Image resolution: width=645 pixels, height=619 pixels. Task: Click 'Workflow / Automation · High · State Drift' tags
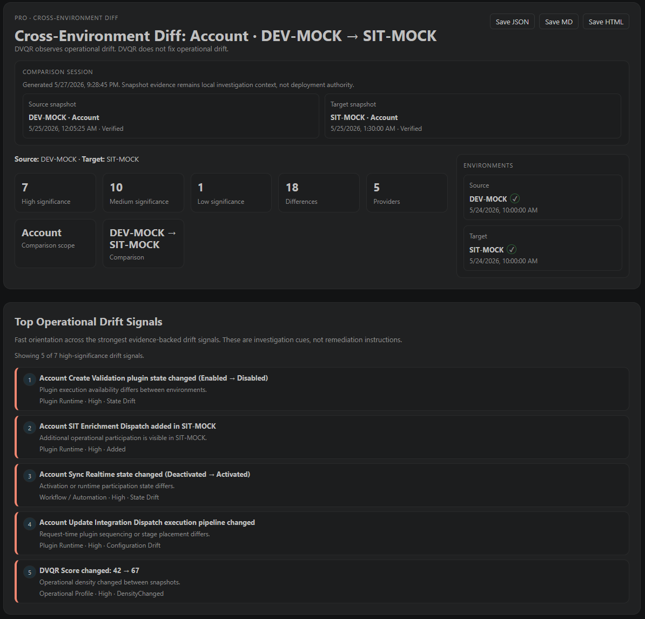click(99, 497)
